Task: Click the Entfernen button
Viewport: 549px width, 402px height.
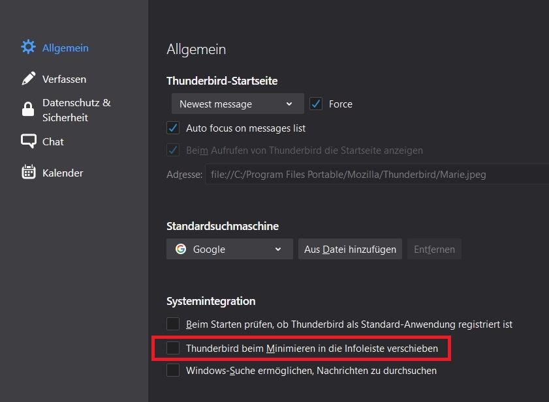Action: (x=434, y=249)
